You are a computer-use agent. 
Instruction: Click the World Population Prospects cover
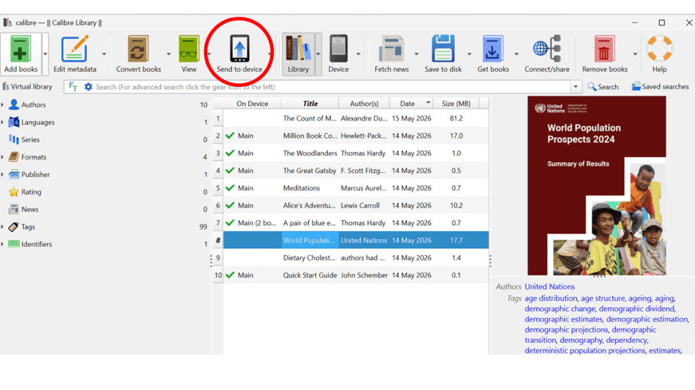[x=597, y=186]
